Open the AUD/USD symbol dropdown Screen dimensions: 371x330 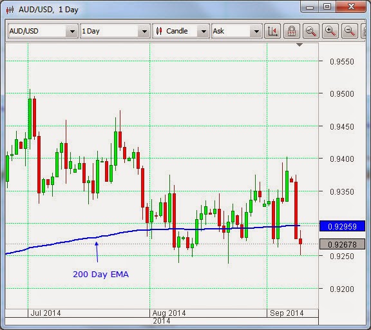[43, 31]
